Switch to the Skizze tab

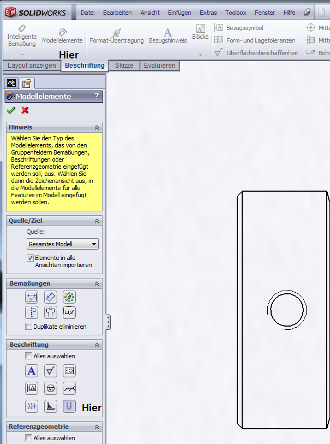point(124,66)
